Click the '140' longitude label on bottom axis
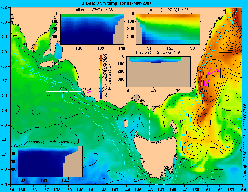 [80, 189]
